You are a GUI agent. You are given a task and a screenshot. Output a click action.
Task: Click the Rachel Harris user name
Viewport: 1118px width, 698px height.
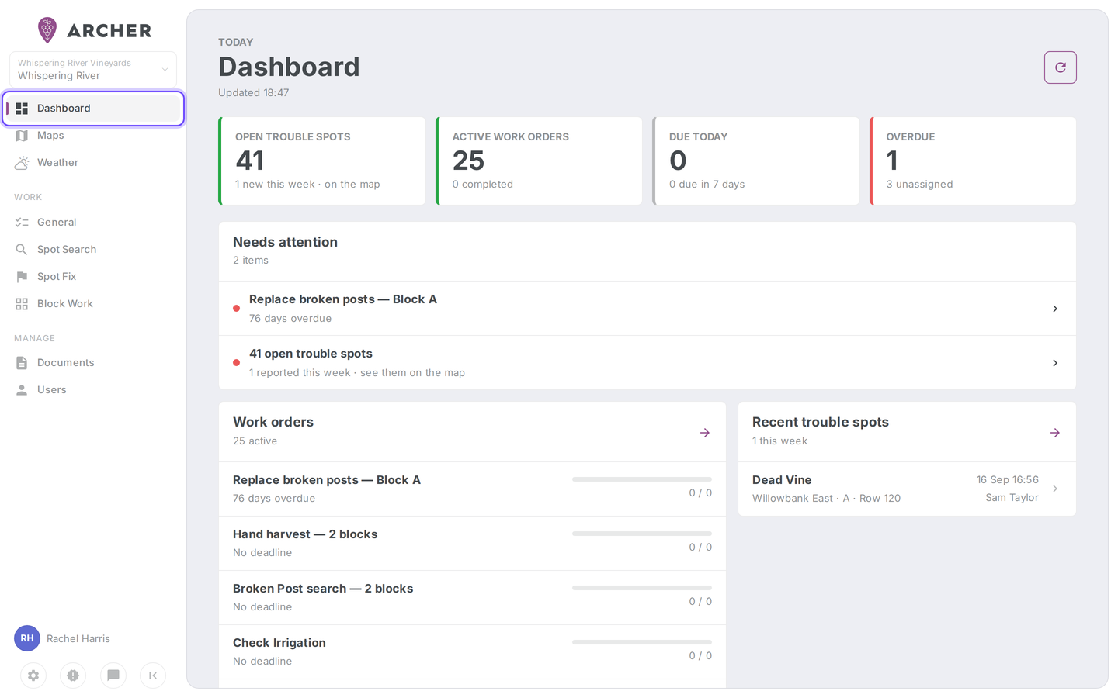click(78, 639)
